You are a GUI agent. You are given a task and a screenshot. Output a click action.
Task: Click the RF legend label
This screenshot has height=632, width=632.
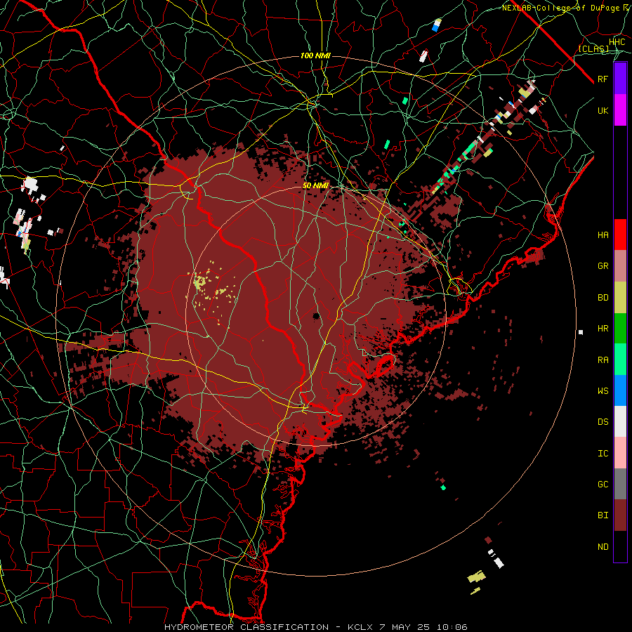tap(603, 79)
